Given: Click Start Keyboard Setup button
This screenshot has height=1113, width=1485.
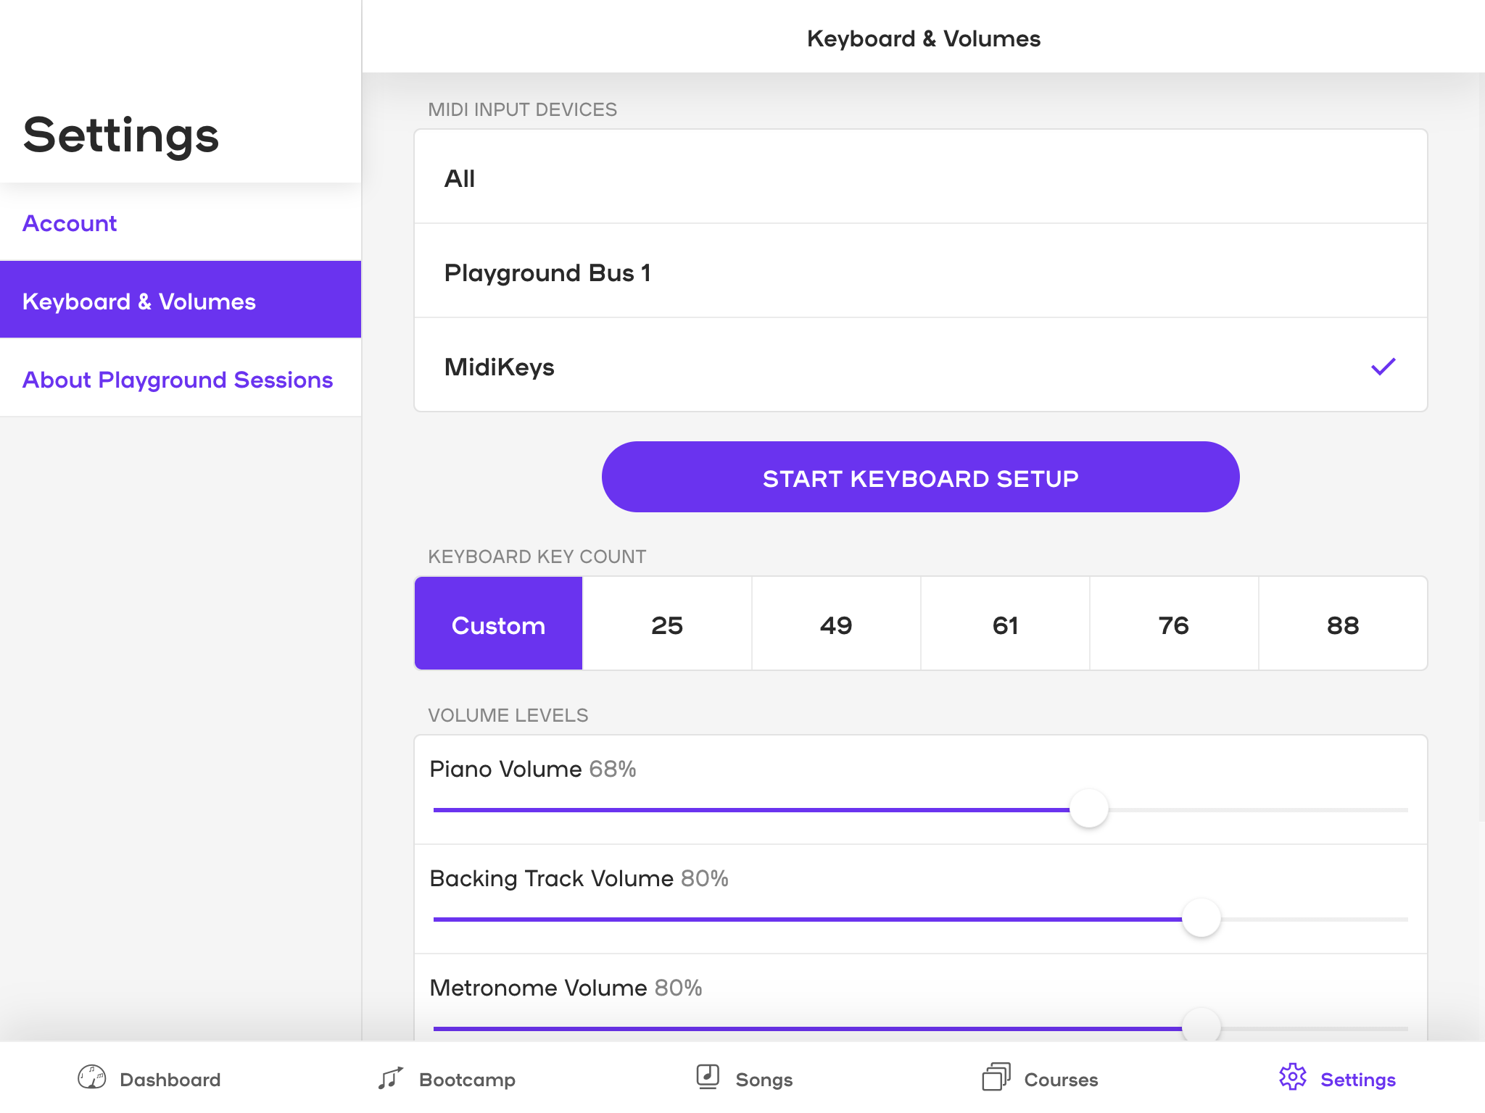Looking at the screenshot, I should pyautogui.click(x=920, y=477).
